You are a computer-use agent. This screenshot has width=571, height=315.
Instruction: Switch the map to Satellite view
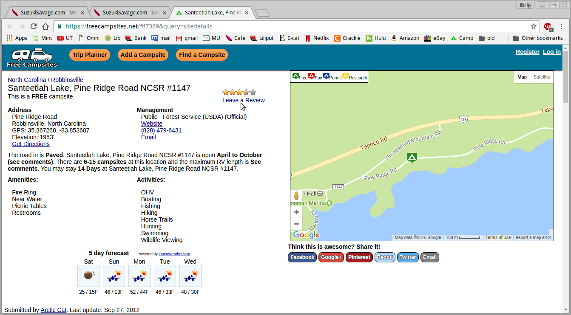click(x=542, y=77)
